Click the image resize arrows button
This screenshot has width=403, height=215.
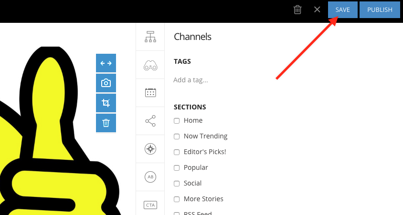point(106,63)
